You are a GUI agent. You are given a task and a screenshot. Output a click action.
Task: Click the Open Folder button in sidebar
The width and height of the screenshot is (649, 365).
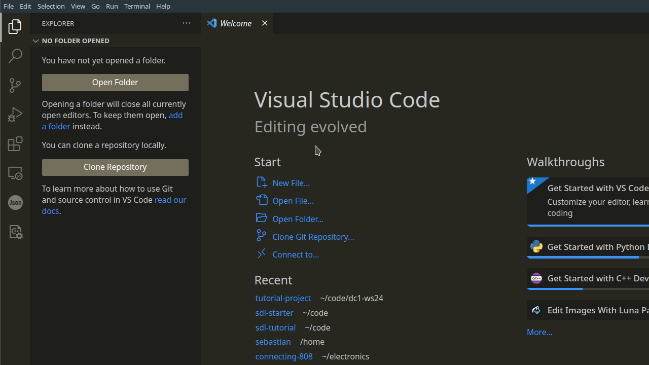click(x=115, y=83)
